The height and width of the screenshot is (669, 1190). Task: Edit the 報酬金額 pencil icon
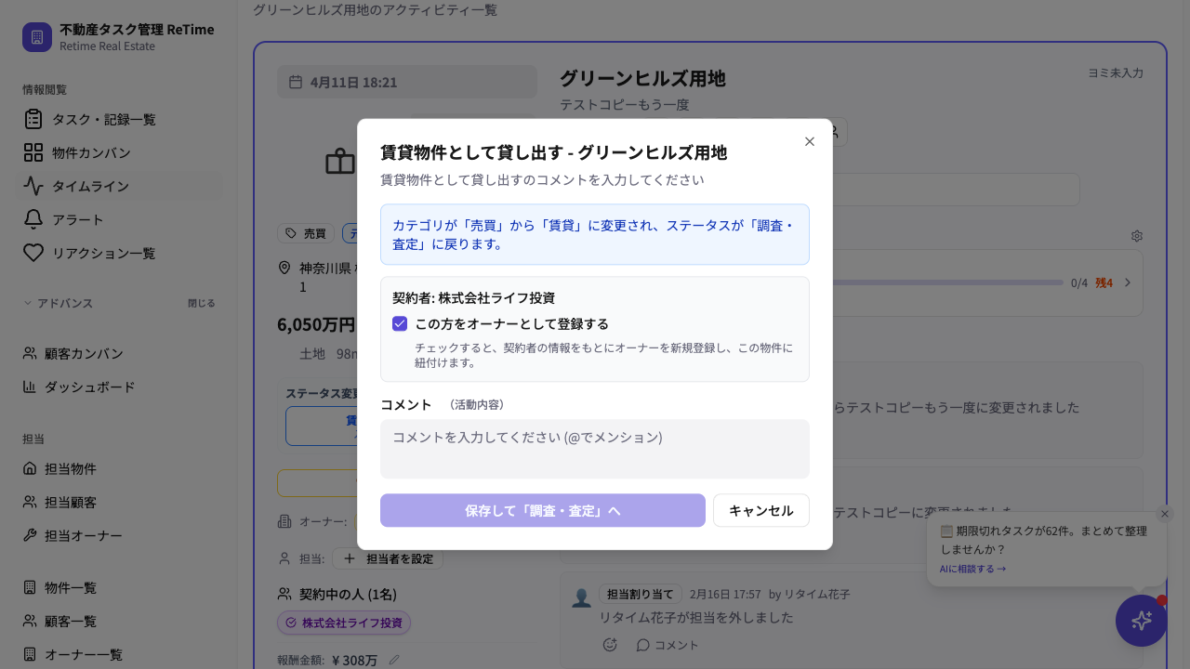[394, 660]
